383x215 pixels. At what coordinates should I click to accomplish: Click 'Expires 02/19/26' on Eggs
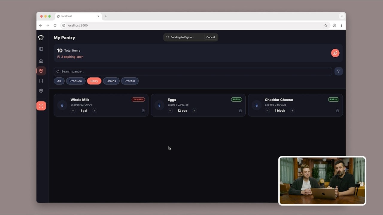178,105
